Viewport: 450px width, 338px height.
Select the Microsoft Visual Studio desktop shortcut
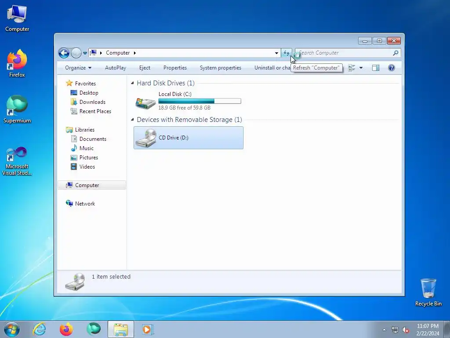coord(17,161)
